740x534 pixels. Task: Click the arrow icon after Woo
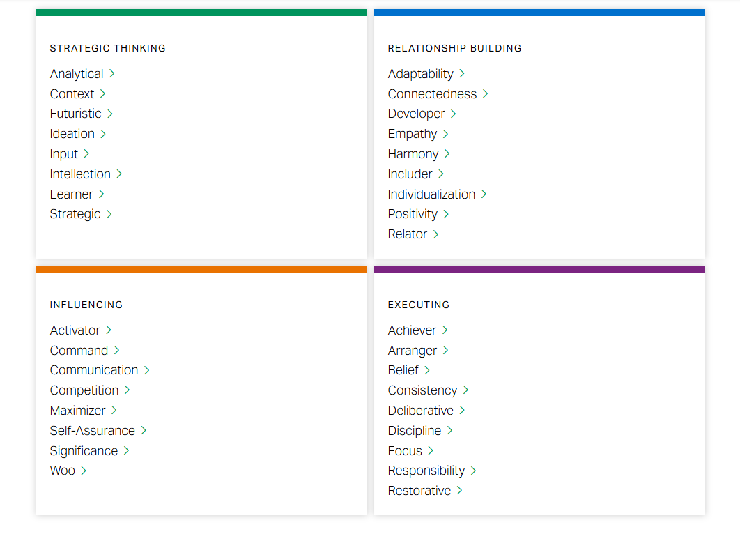pos(84,471)
